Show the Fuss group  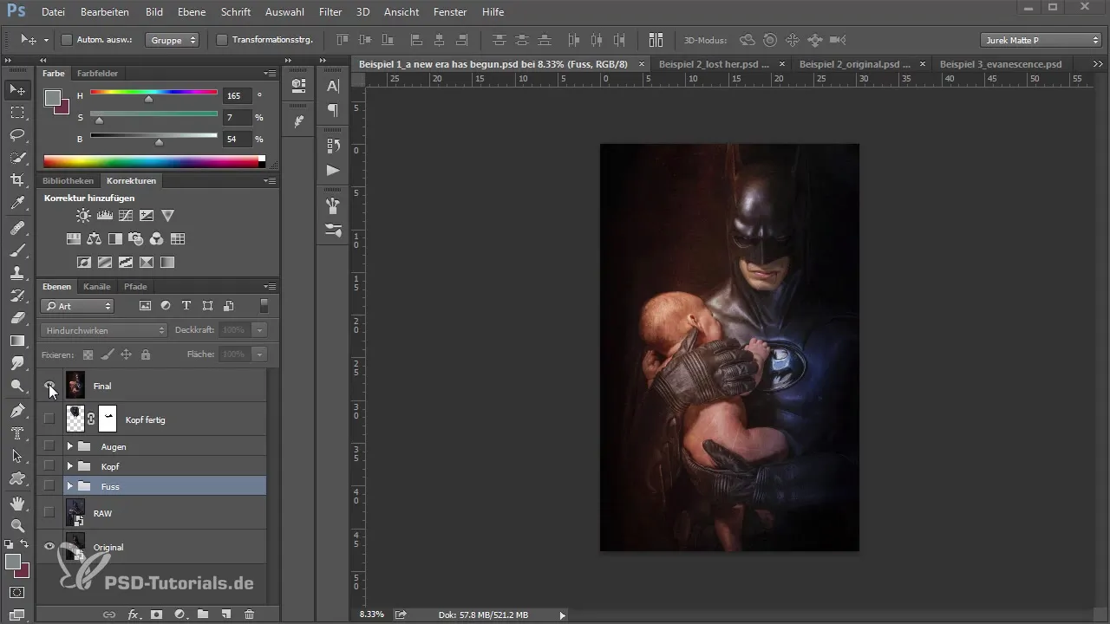[49, 486]
